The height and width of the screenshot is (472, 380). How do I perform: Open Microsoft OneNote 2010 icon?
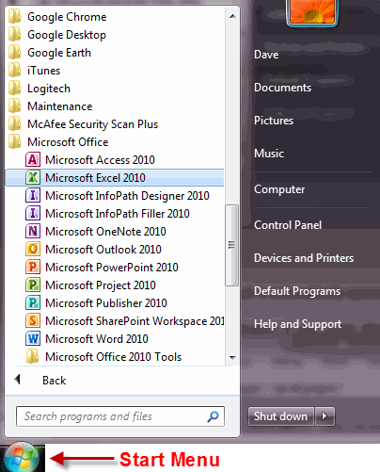[x=33, y=231]
